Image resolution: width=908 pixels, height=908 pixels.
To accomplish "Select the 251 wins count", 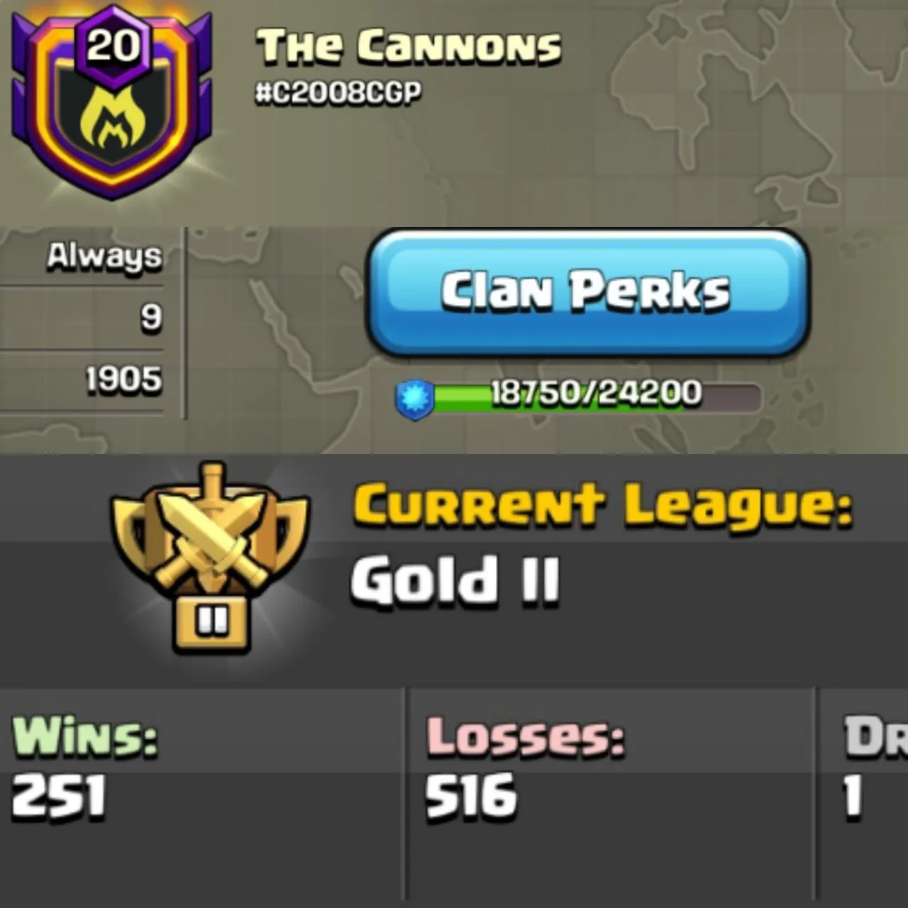I will click(60, 796).
